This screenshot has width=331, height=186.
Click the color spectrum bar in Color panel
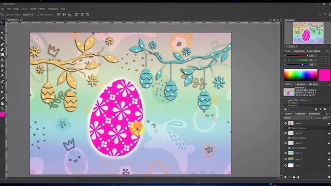pos(300,75)
